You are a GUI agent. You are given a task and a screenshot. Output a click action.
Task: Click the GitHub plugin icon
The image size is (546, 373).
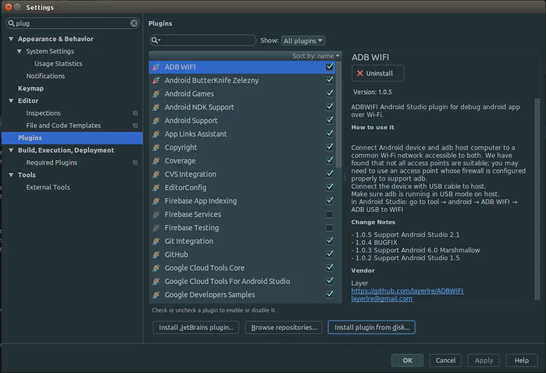(156, 255)
